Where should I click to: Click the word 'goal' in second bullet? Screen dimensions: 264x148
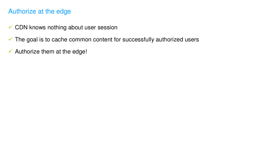[32, 40]
